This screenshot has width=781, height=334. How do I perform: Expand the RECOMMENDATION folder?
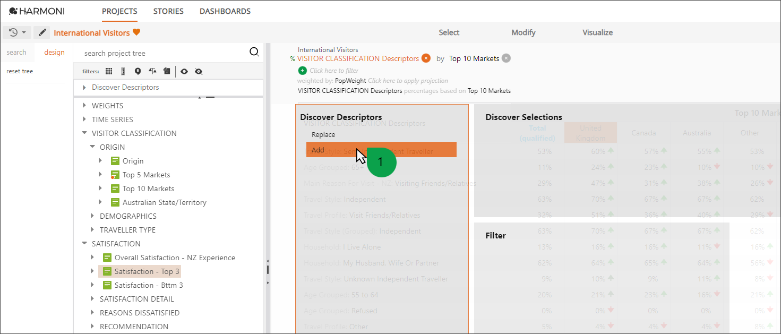tap(92, 327)
